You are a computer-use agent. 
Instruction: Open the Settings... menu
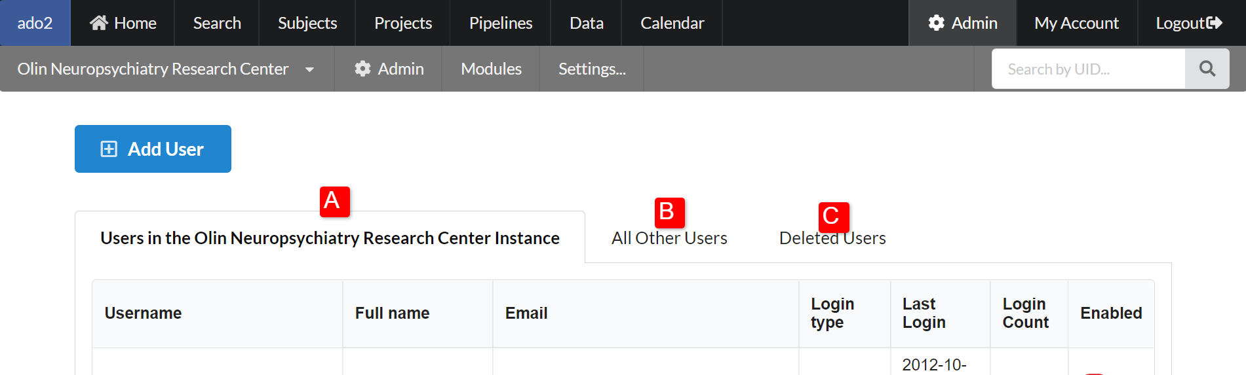pyautogui.click(x=591, y=69)
